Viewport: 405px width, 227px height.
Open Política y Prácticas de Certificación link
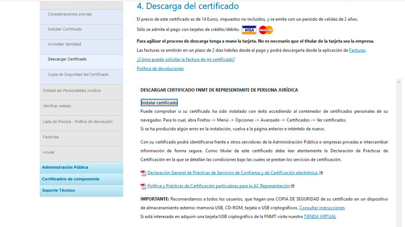pos(219,186)
